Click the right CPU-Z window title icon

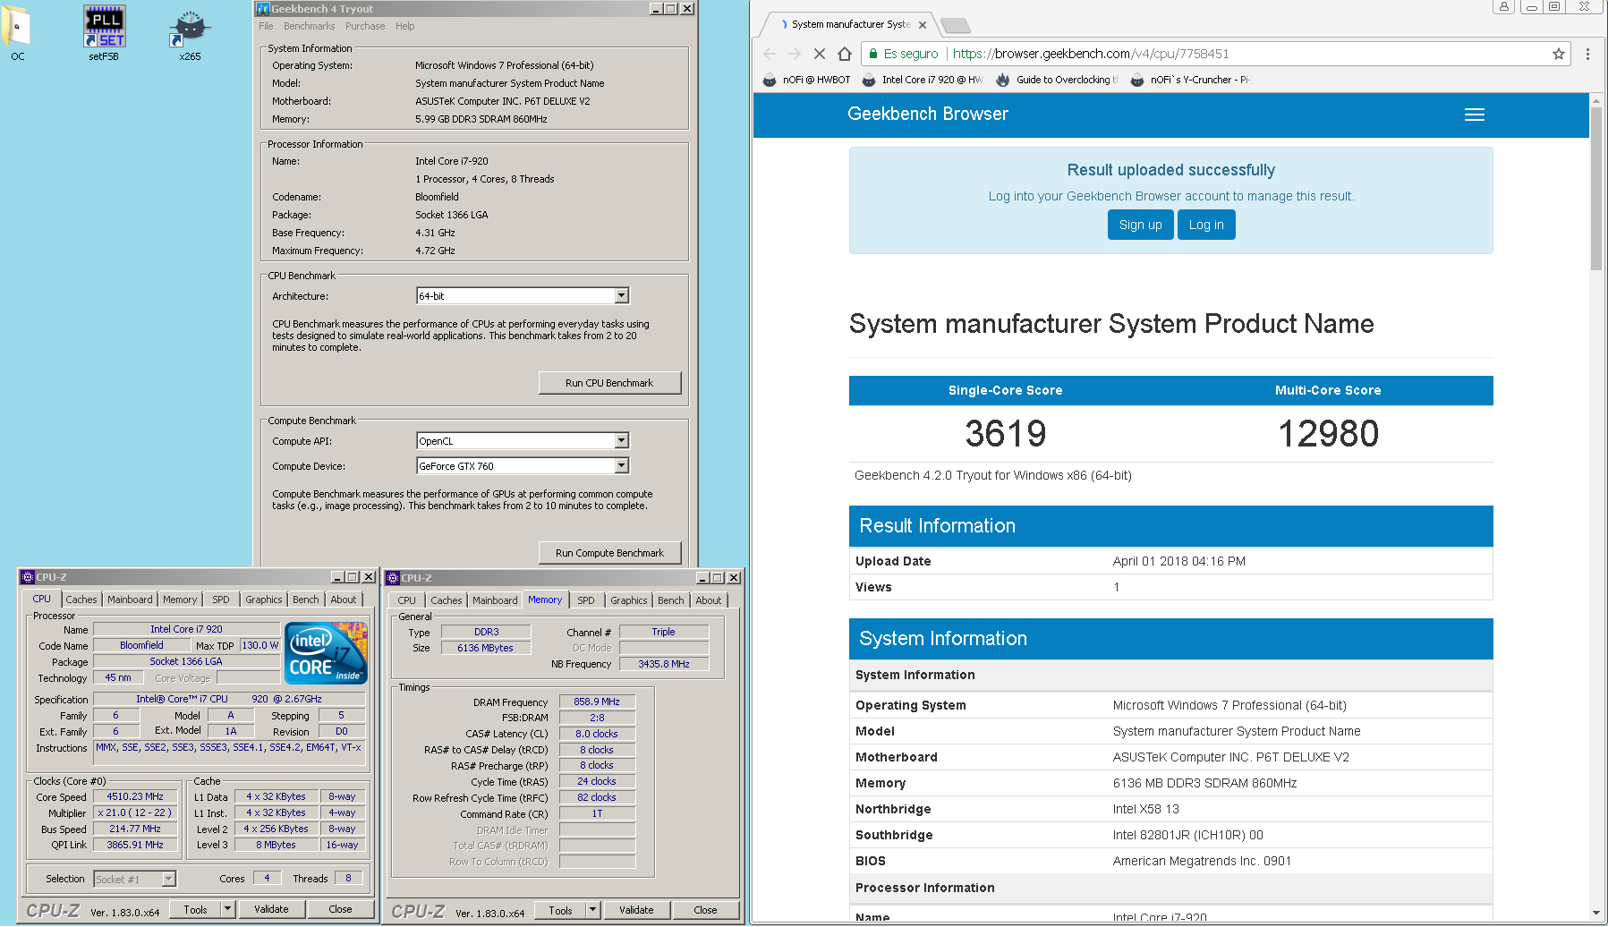click(x=393, y=578)
